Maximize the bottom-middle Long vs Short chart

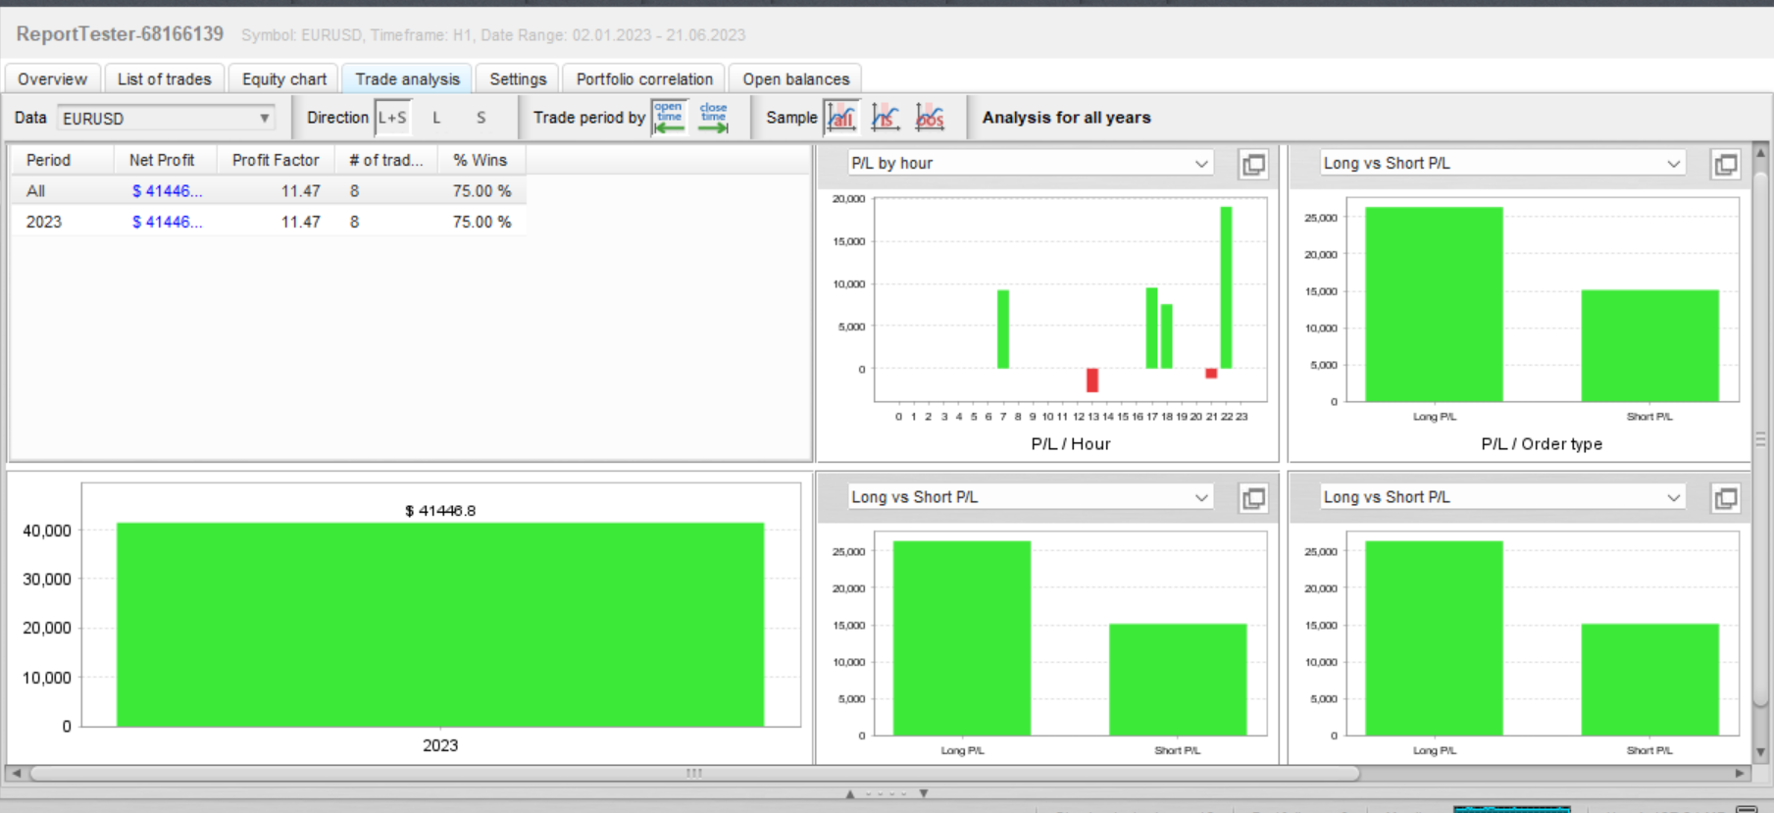1253,498
